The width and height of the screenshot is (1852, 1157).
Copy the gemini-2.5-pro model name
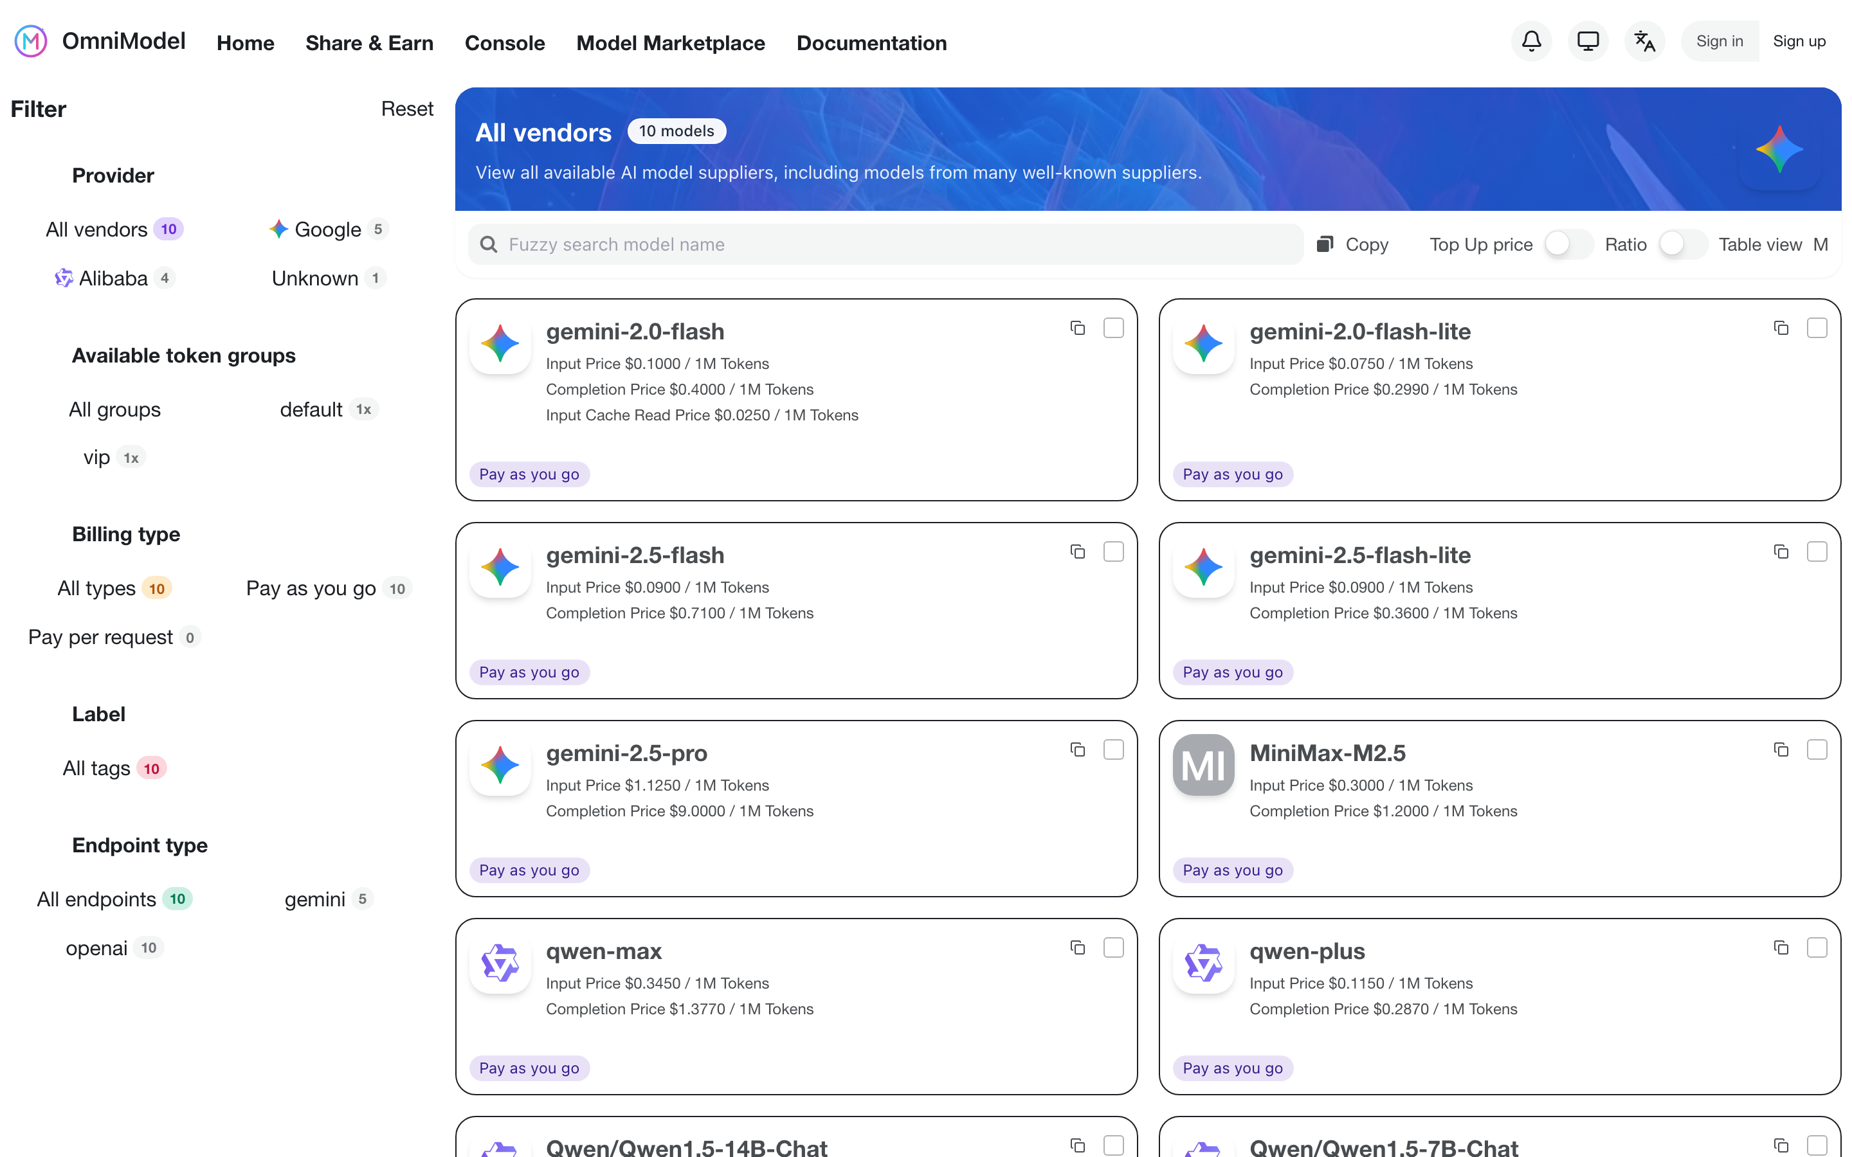pos(1078,750)
